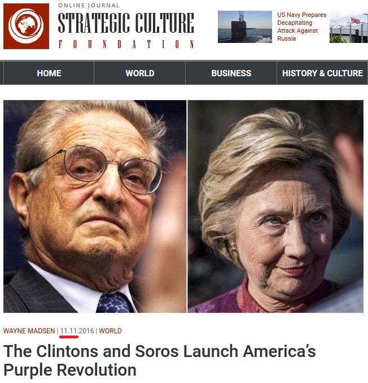Click the right portrait photo of the woman
368x383 pixels.
pos(275,206)
